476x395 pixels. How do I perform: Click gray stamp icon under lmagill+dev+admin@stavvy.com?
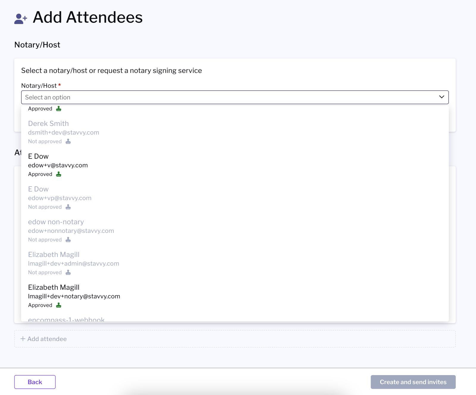click(68, 272)
